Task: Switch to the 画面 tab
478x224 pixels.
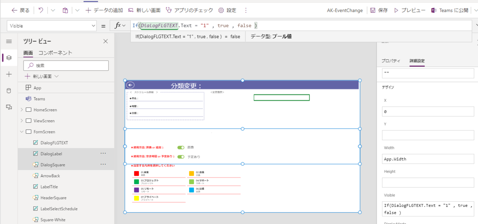Action: tap(28, 53)
